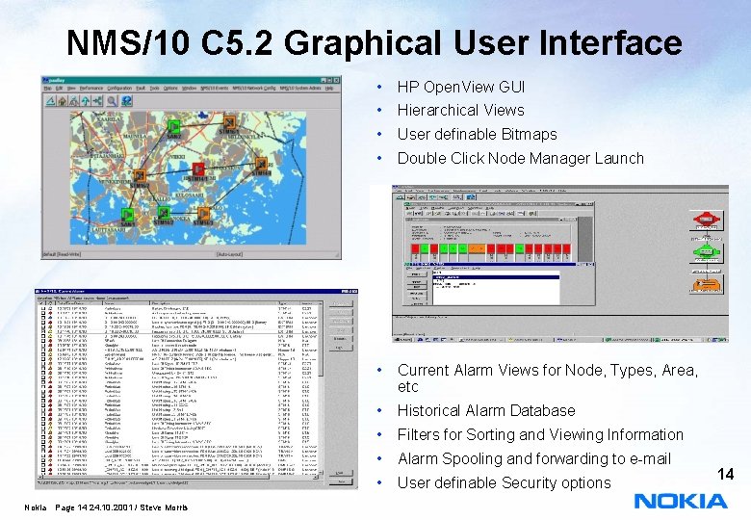Open the Window menu in map window
The width and height of the screenshot is (751, 520).
pyautogui.click(x=189, y=89)
